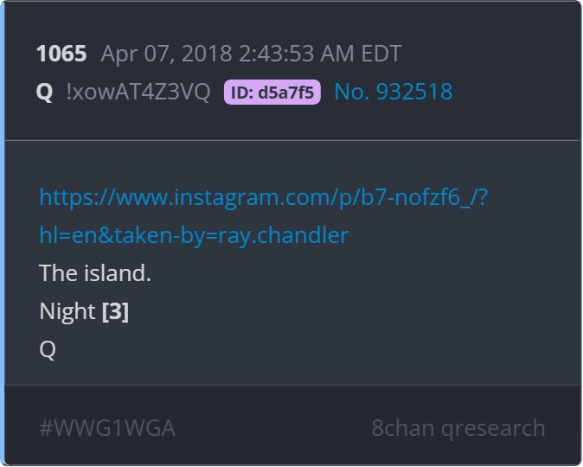The image size is (583, 467).
Task: Click the word qresearch in the footer
Action: click(x=493, y=429)
